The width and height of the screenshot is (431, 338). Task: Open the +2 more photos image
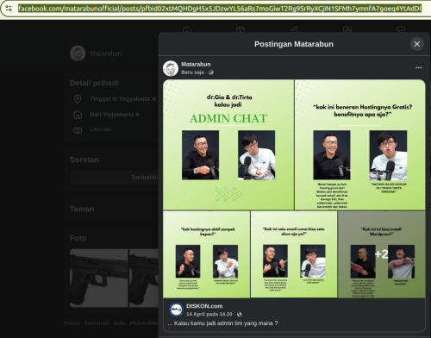(382, 254)
